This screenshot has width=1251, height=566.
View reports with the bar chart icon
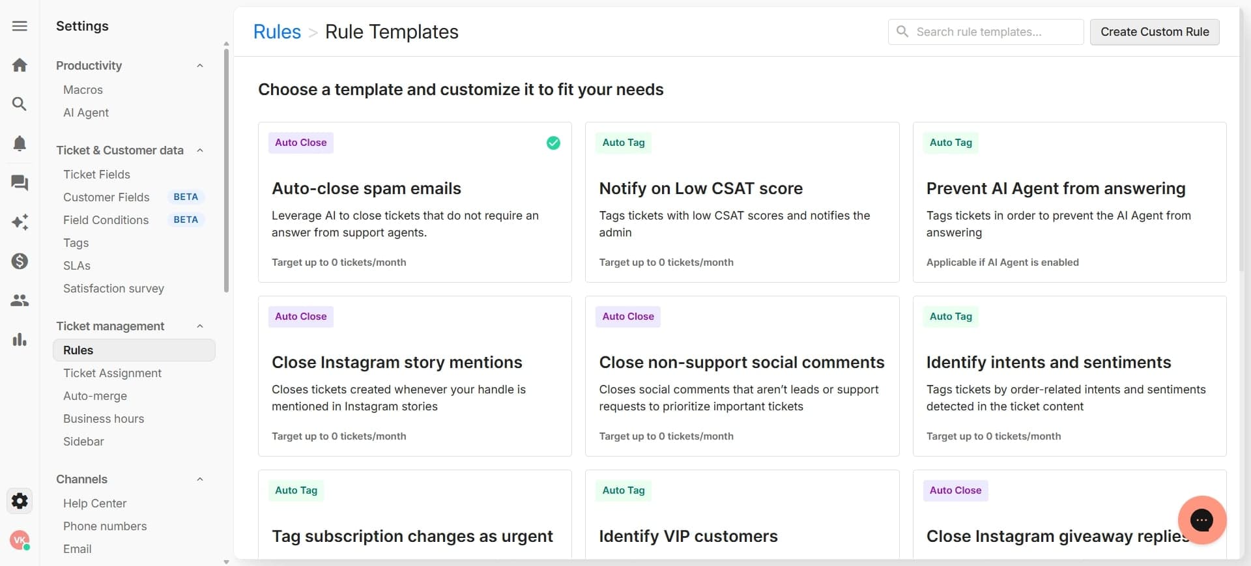point(20,339)
